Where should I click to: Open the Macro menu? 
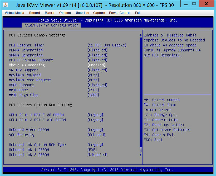49,13
